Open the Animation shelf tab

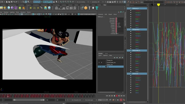(36, 5)
